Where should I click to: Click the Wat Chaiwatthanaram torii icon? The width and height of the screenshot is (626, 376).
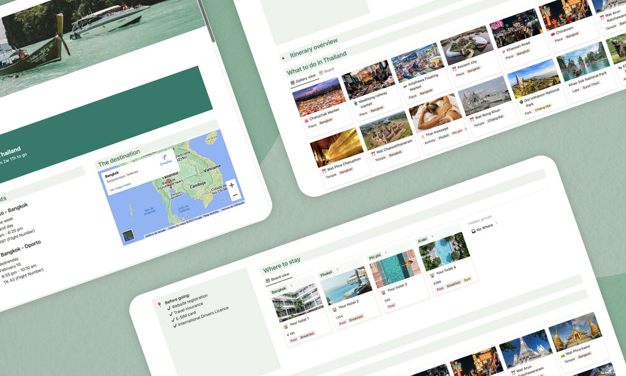click(x=373, y=154)
